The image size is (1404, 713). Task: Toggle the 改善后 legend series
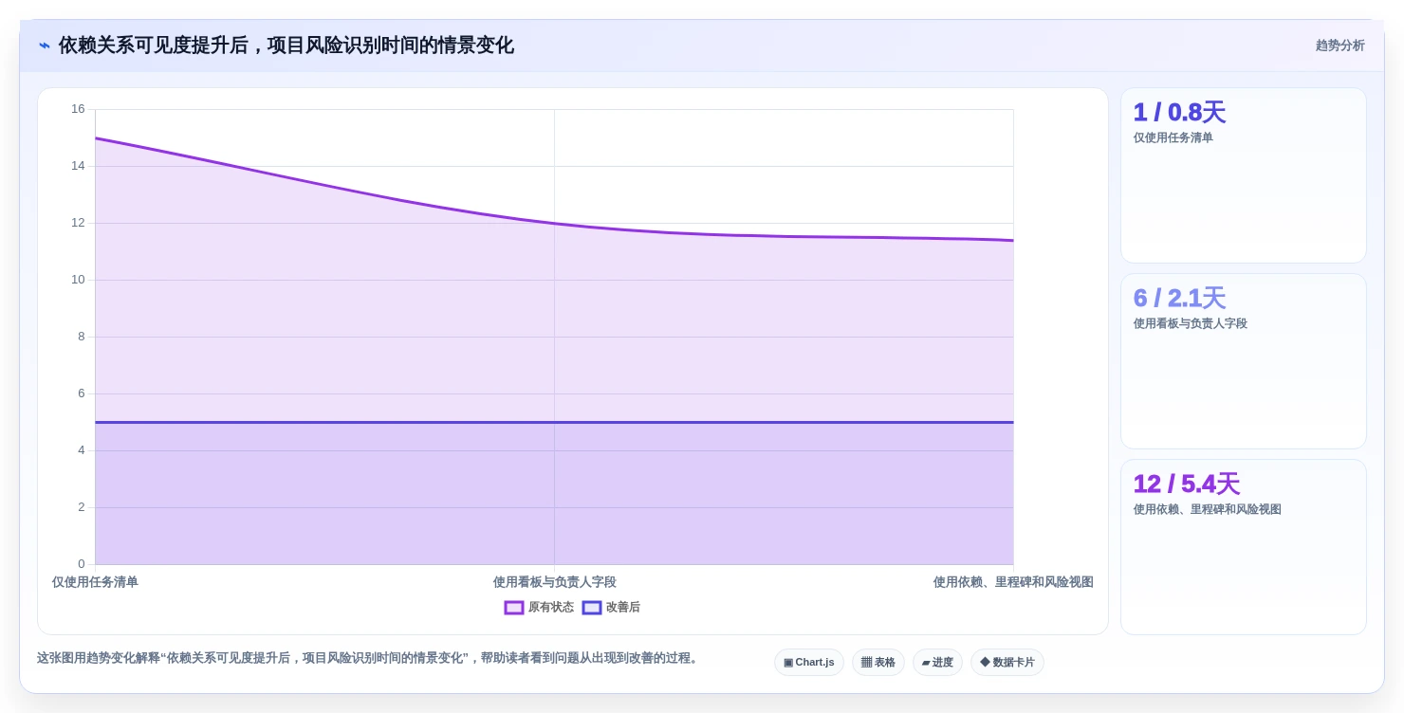pyautogui.click(x=611, y=608)
